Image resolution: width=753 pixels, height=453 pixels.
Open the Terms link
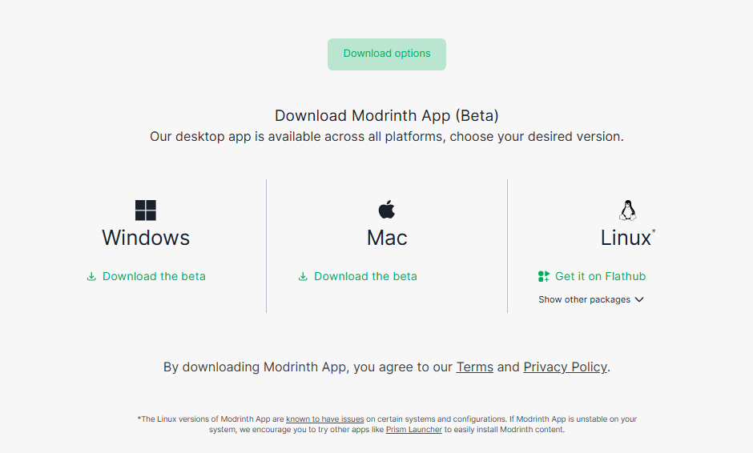point(474,367)
